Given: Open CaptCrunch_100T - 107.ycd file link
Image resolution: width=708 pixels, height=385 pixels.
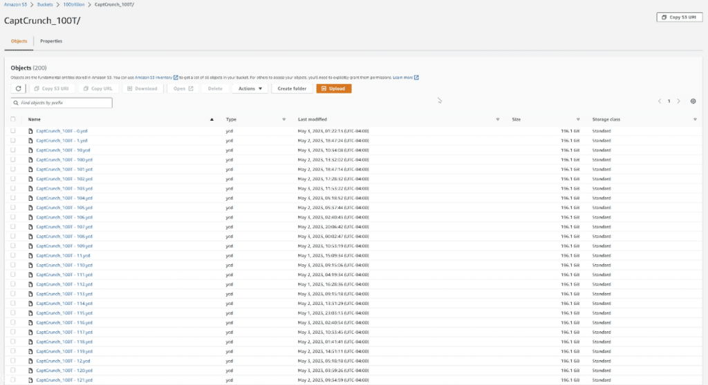Looking at the screenshot, I should click(x=64, y=227).
